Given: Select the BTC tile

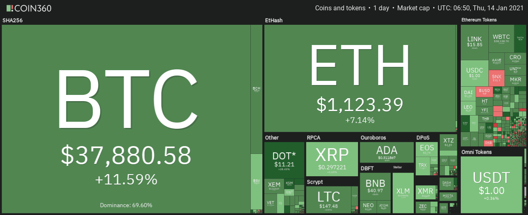Looking at the screenshot, I should [x=126, y=119].
